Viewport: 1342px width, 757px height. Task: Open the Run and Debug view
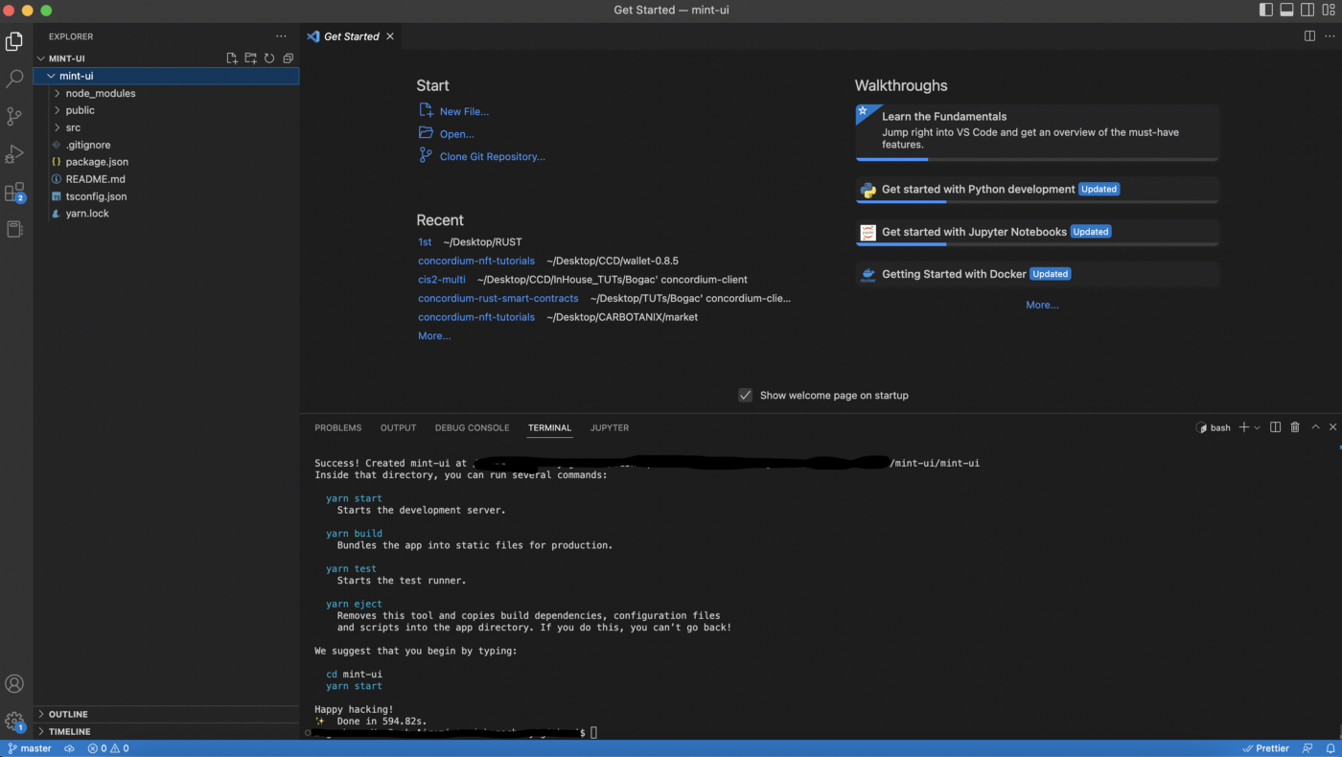(14, 154)
